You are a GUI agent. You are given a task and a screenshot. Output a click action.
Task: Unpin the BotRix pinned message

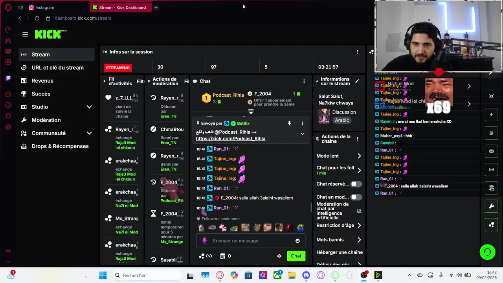coord(289,123)
